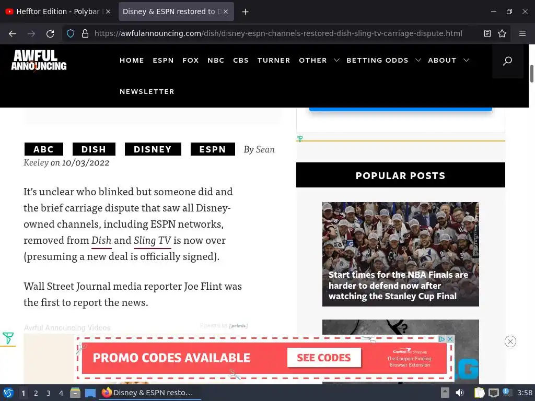Open the BETTING ODDS nav item
The image size is (535, 401).
(x=377, y=61)
